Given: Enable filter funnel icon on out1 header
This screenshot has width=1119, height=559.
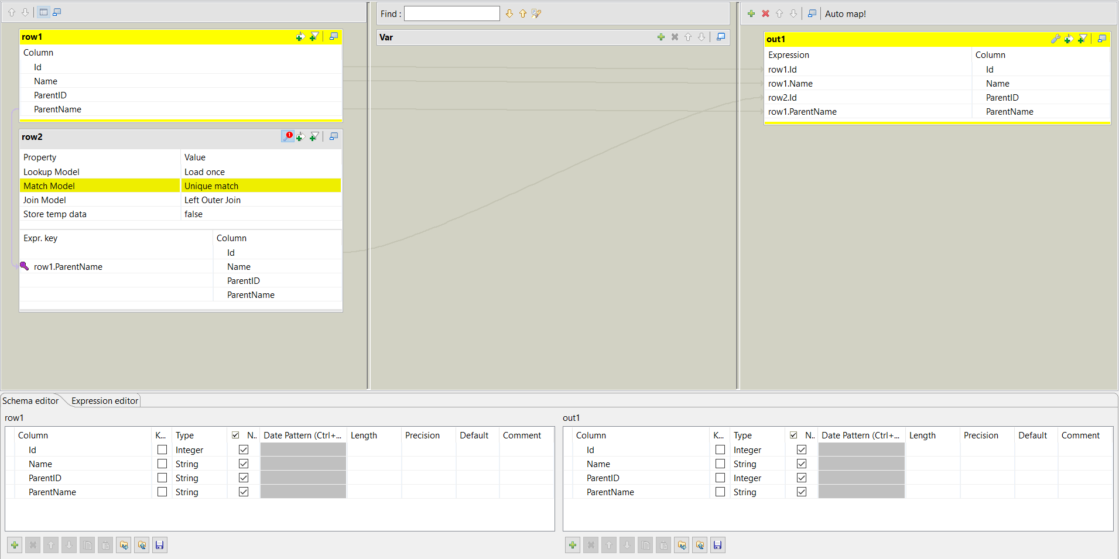Looking at the screenshot, I should click(1083, 39).
